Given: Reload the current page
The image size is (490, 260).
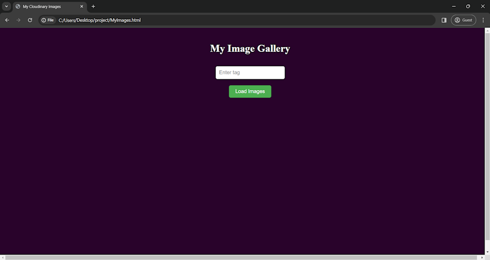Looking at the screenshot, I should [30, 20].
